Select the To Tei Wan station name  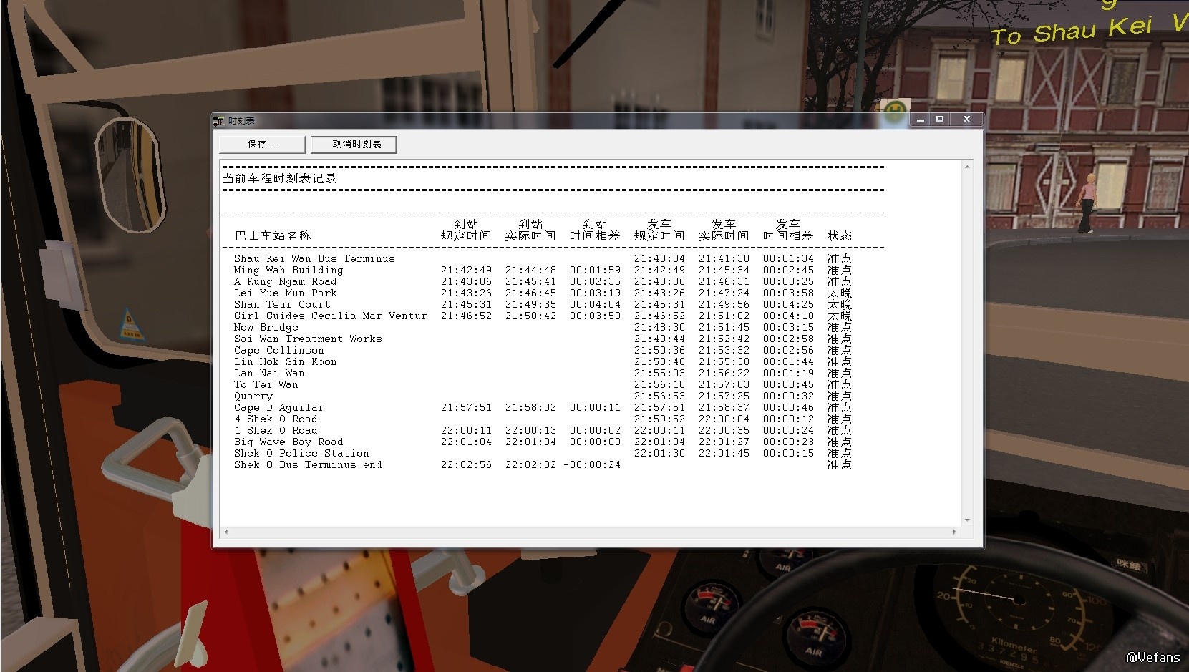[x=266, y=384]
